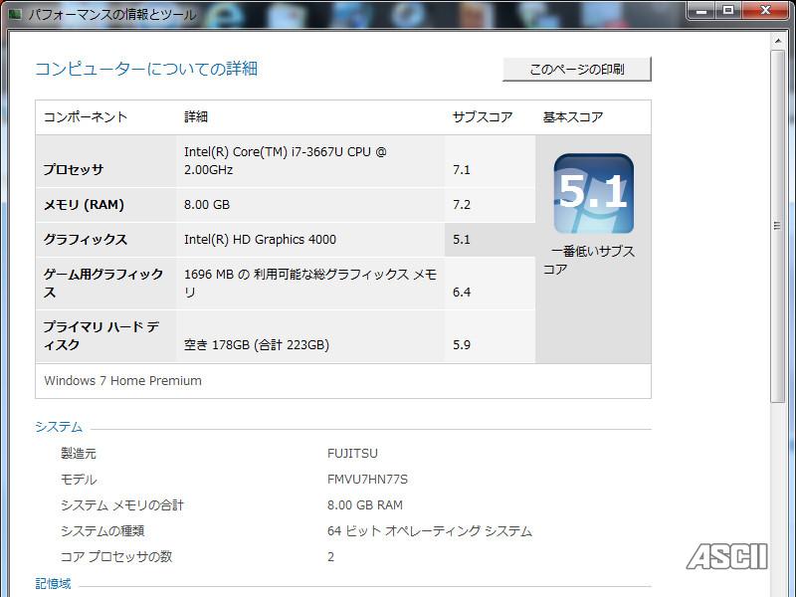Select the メモリ (RAM) row label
The image size is (796, 597).
[84, 205]
